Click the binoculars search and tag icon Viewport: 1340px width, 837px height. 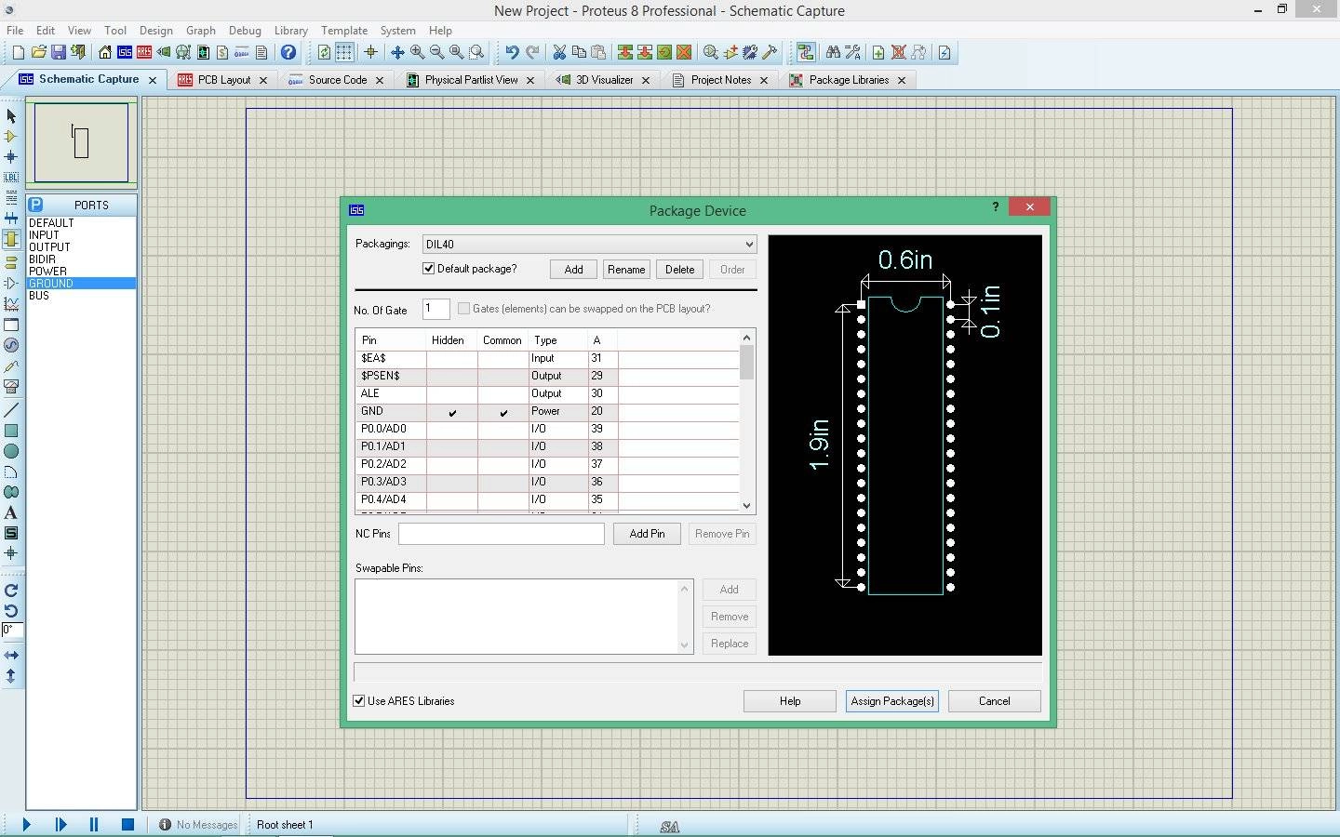pos(833,52)
